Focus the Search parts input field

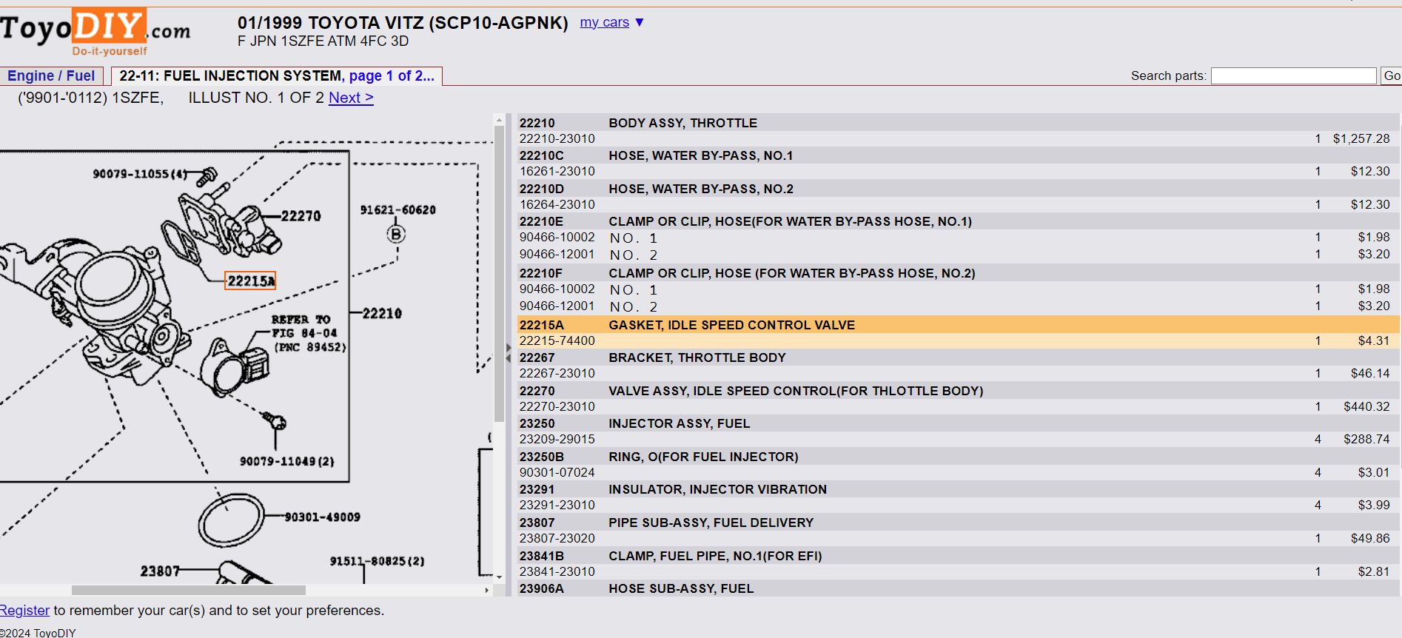1293,75
